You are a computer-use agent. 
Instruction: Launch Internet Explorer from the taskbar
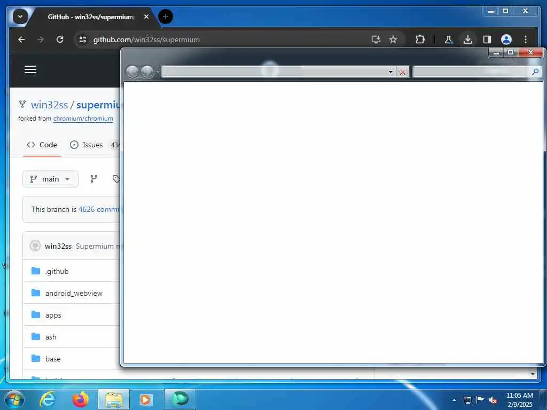[x=48, y=399]
